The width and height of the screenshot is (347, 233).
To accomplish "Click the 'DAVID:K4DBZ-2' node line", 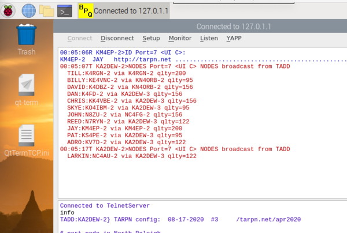I will [130, 87].
